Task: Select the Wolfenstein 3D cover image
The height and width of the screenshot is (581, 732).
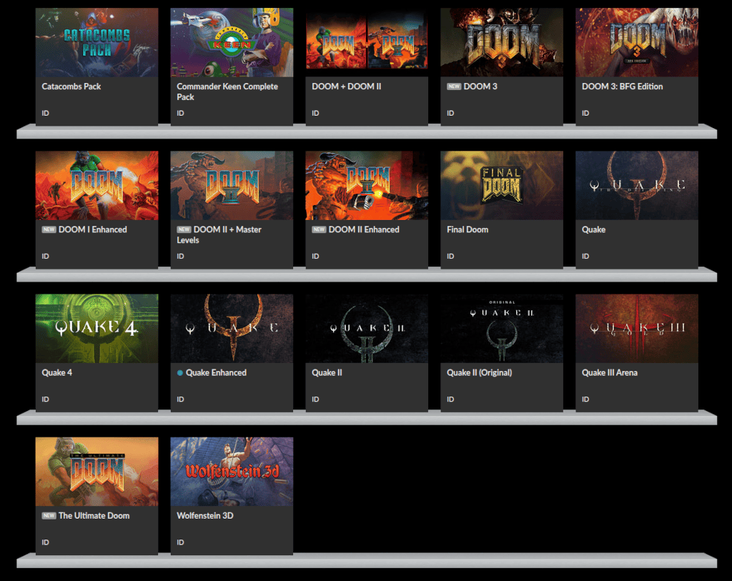Action: tap(232, 472)
